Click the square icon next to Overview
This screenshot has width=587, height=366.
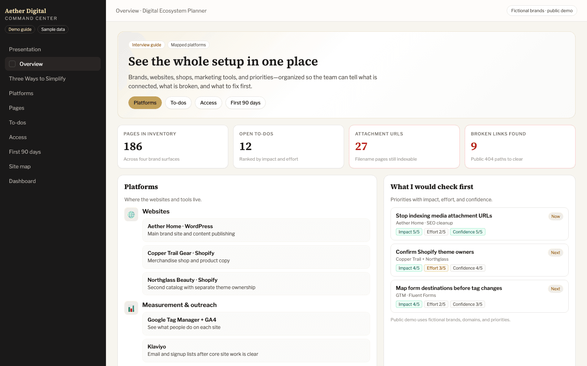tap(12, 64)
